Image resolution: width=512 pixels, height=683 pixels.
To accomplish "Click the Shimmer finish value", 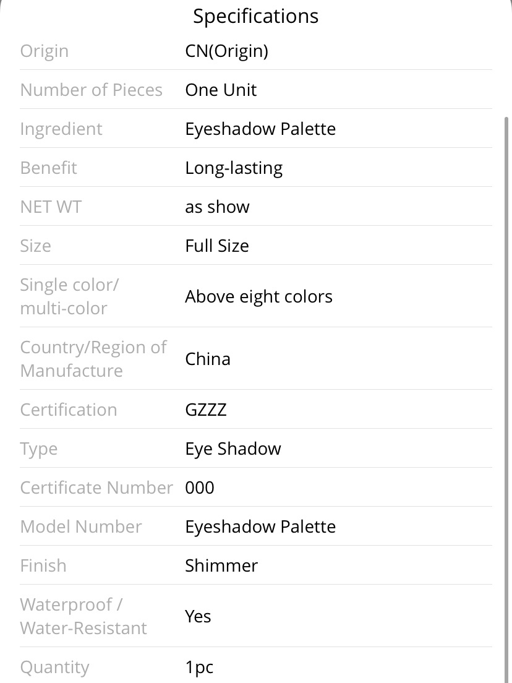I will click(x=221, y=566).
